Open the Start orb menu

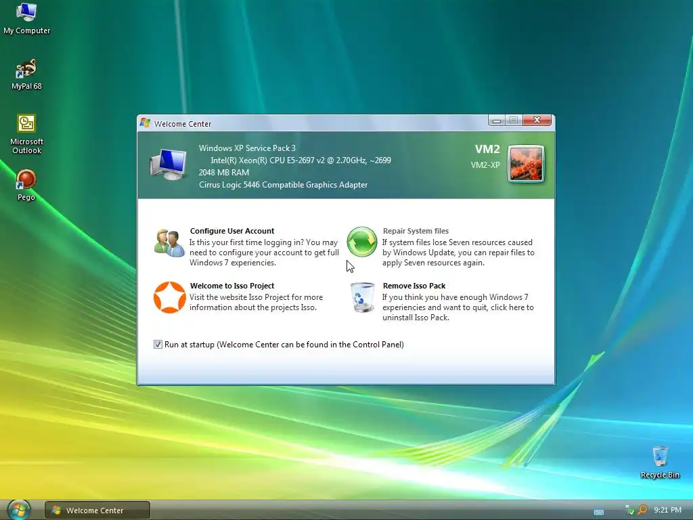pyautogui.click(x=18, y=510)
